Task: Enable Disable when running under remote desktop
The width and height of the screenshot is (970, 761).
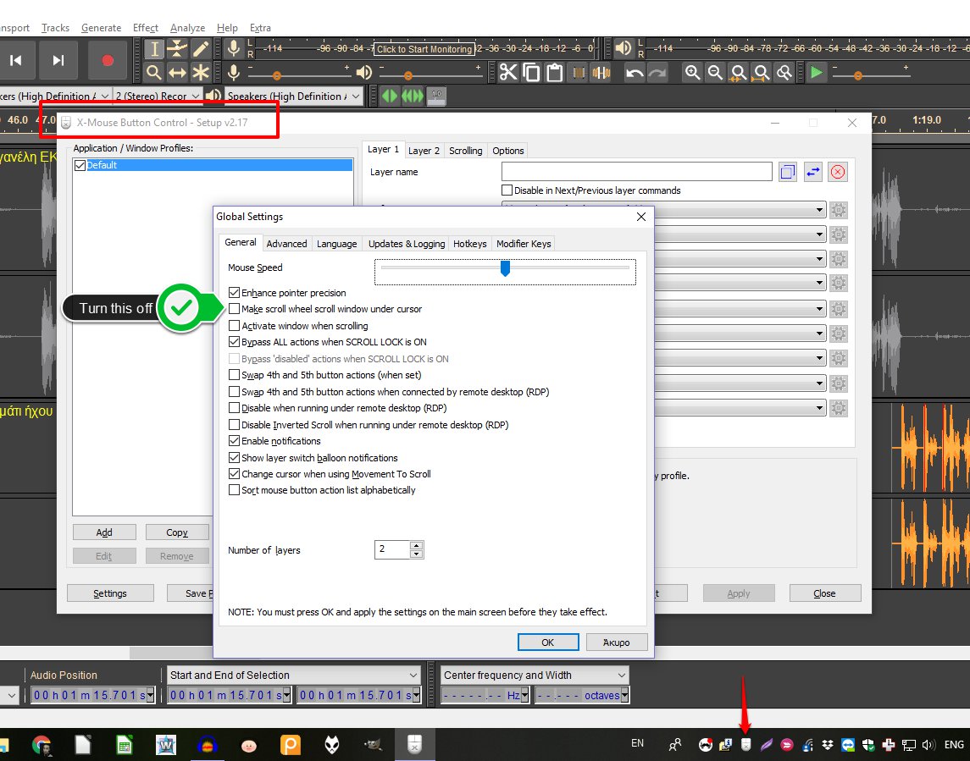Action: pyautogui.click(x=234, y=408)
